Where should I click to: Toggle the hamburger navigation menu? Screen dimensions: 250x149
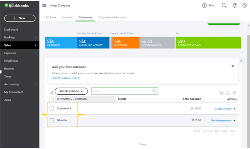[x=44, y=5]
